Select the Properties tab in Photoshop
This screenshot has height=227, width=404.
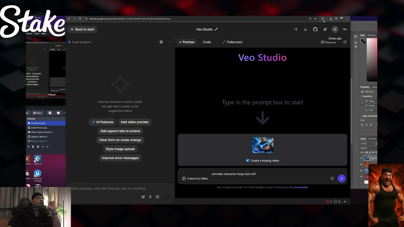click(x=365, y=87)
